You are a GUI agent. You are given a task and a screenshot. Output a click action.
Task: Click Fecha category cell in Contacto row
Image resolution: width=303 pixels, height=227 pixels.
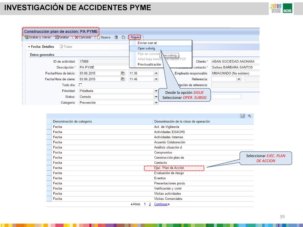click(58, 163)
